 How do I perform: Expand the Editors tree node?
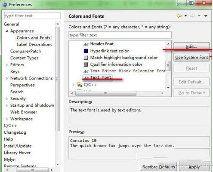pos(7,65)
